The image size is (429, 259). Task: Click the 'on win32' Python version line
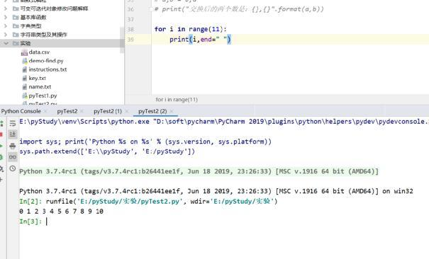tap(216, 191)
